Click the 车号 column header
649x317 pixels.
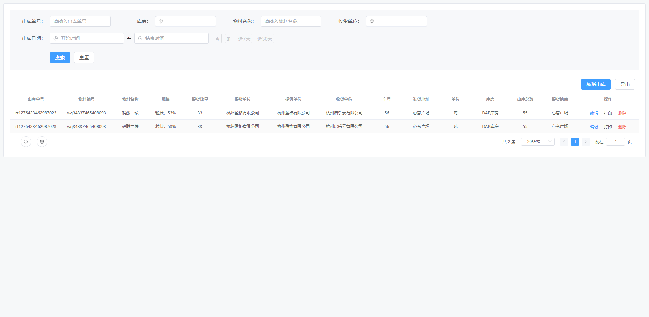point(387,99)
